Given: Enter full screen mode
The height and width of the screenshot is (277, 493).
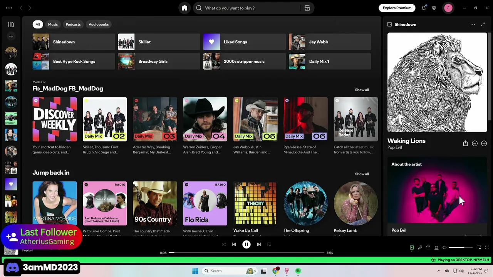Looking at the screenshot, I should click(x=487, y=248).
